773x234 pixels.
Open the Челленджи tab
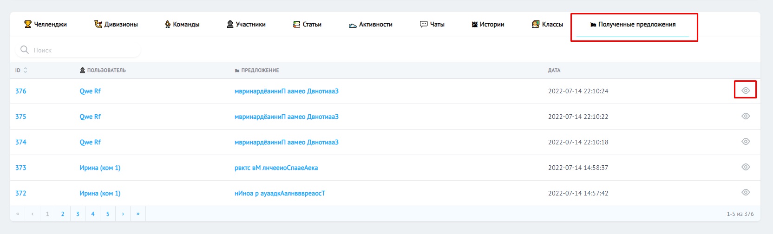46,24
